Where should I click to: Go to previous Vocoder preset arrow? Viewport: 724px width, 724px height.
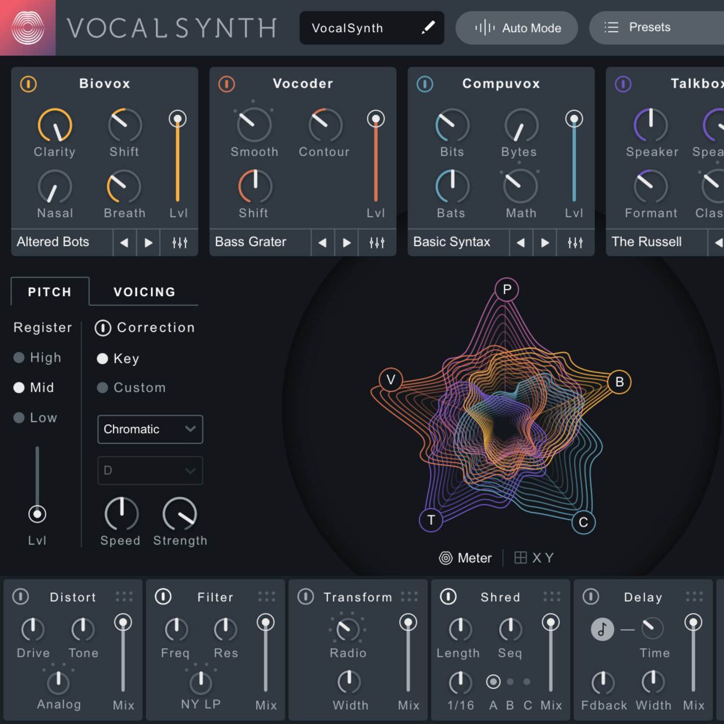coord(322,243)
